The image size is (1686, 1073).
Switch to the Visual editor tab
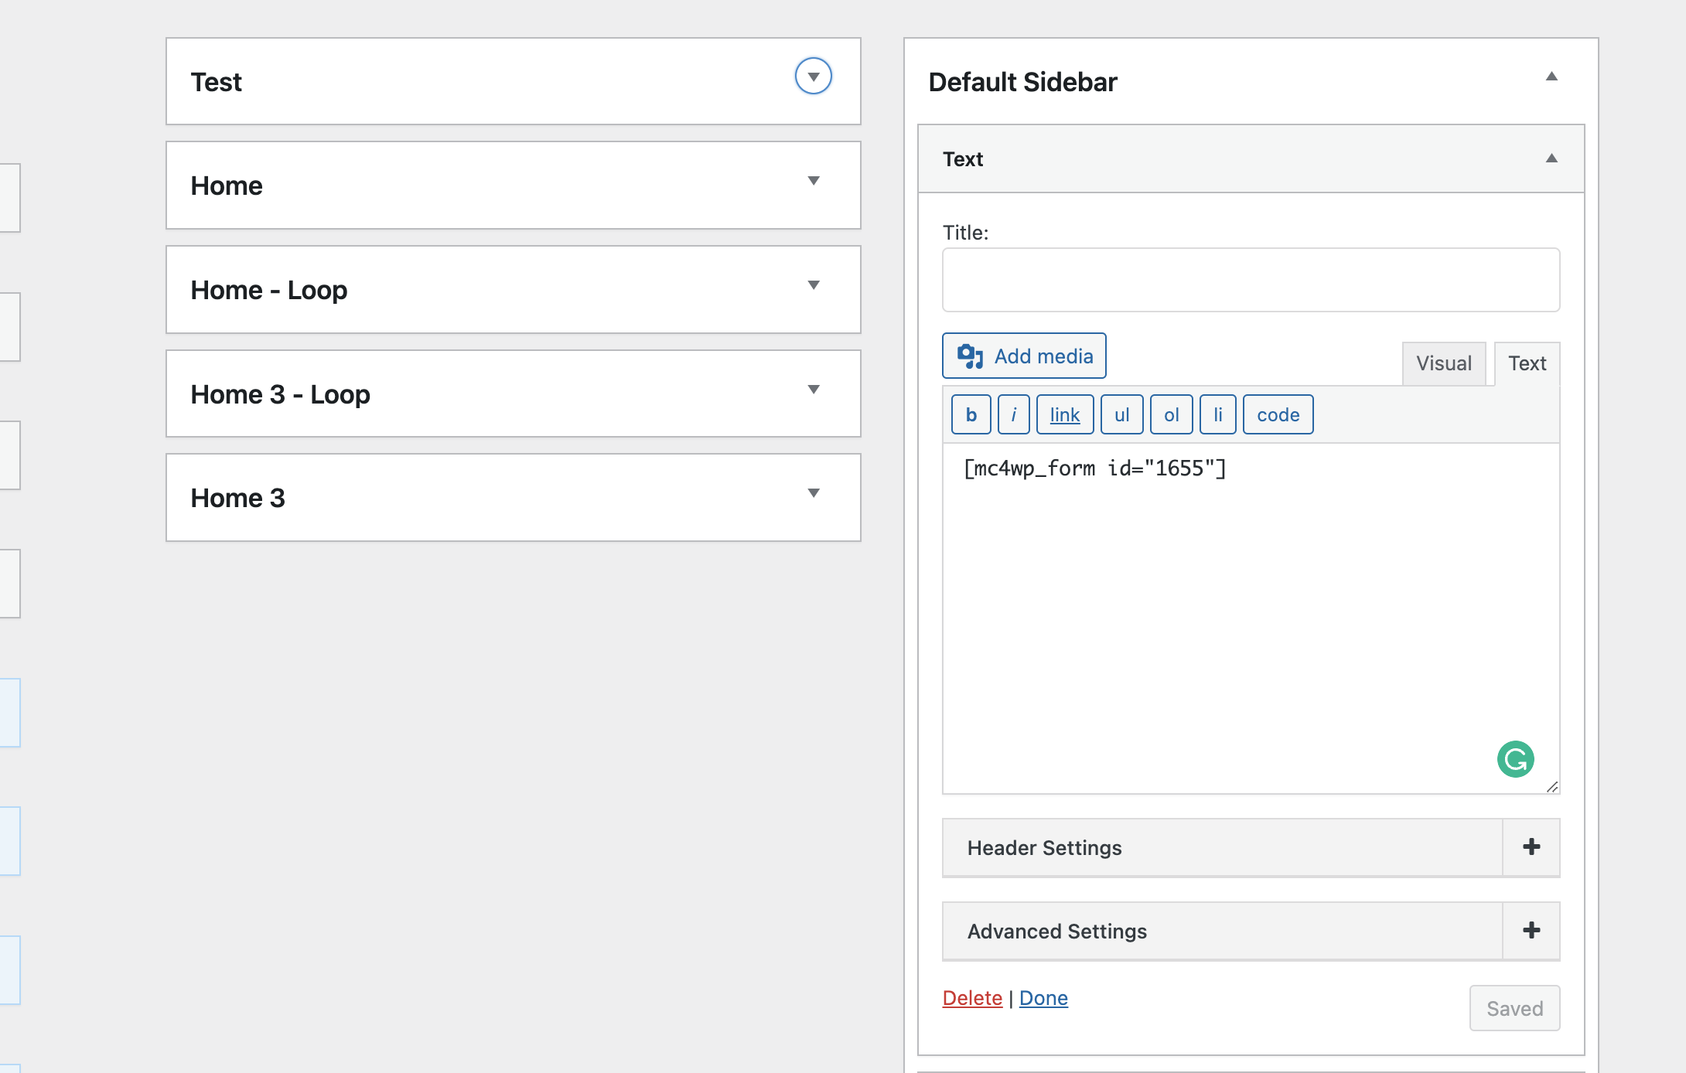[x=1444, y=363]
